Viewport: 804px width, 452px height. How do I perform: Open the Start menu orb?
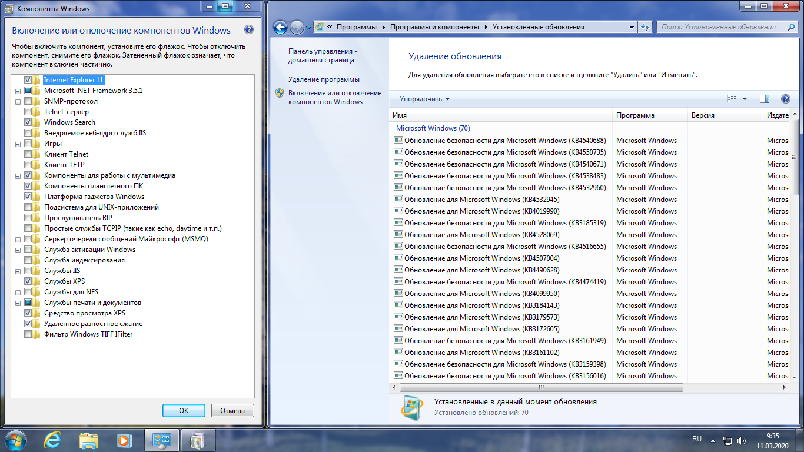click(17, 440)
